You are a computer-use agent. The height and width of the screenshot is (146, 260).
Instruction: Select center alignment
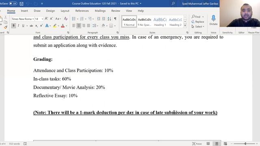pyautogui.click(x=79, y=26)
